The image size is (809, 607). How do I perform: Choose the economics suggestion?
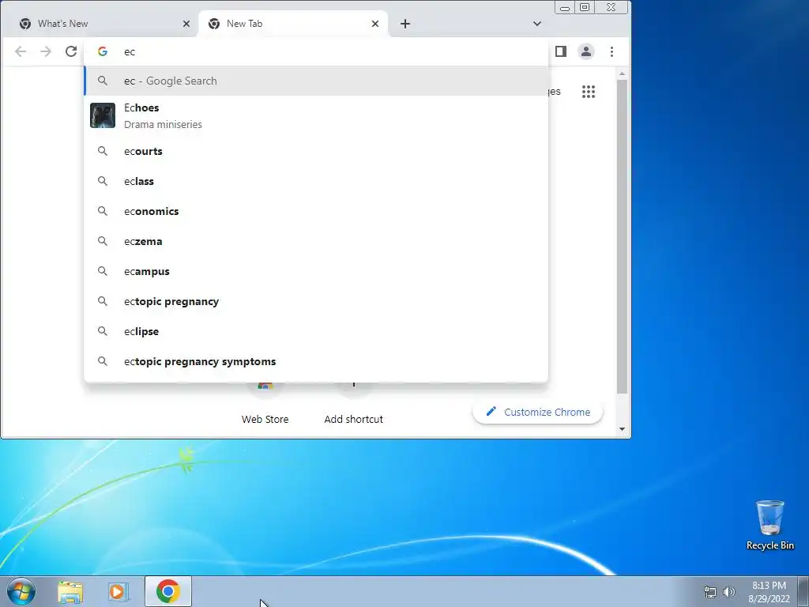[x=316, y=211]
